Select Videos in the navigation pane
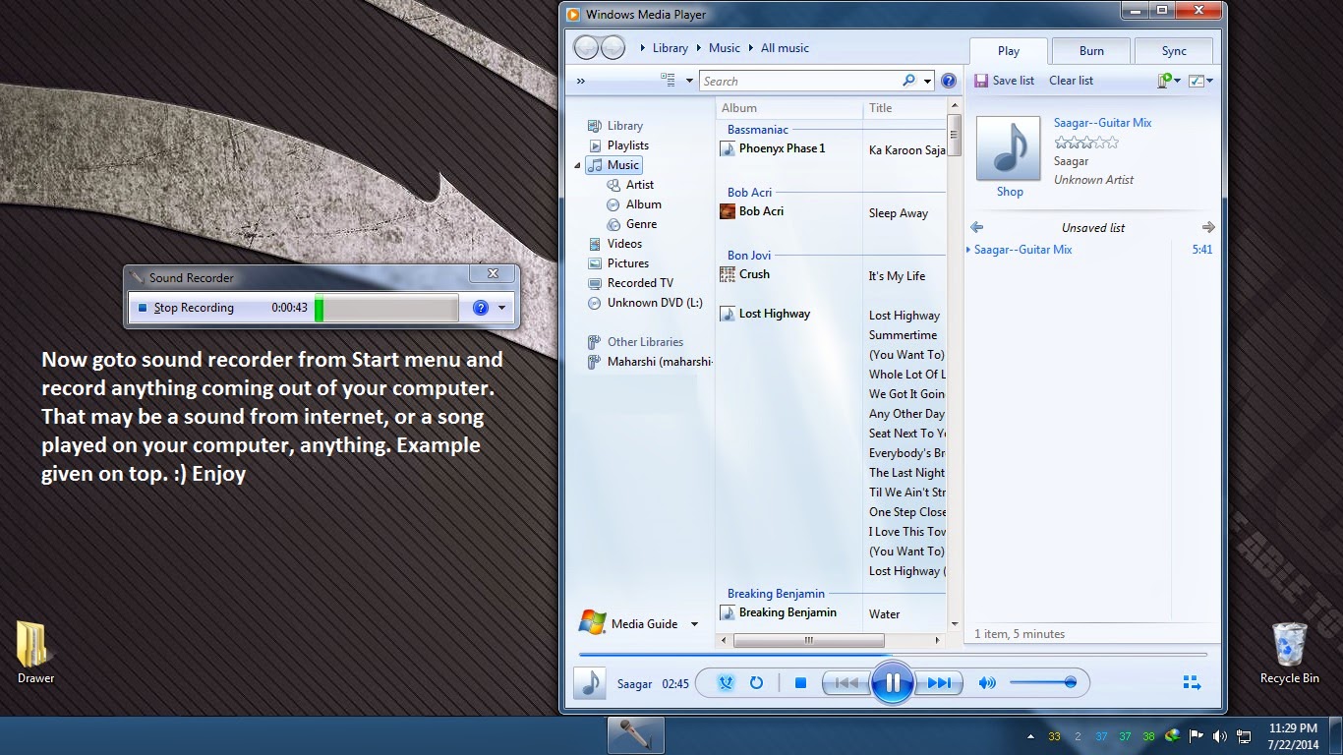Screen dimensions: 1343x755 pos(624,244)
